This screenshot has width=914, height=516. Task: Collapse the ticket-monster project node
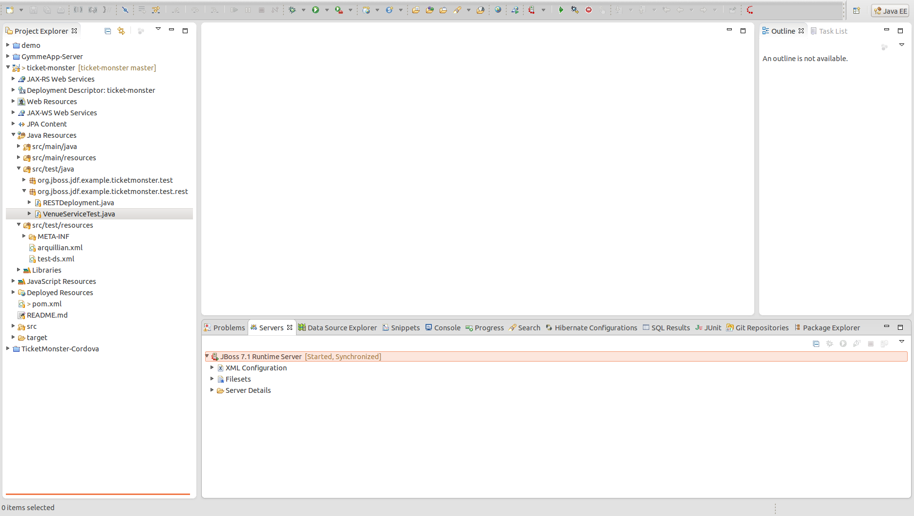click(x=8, y=67)
